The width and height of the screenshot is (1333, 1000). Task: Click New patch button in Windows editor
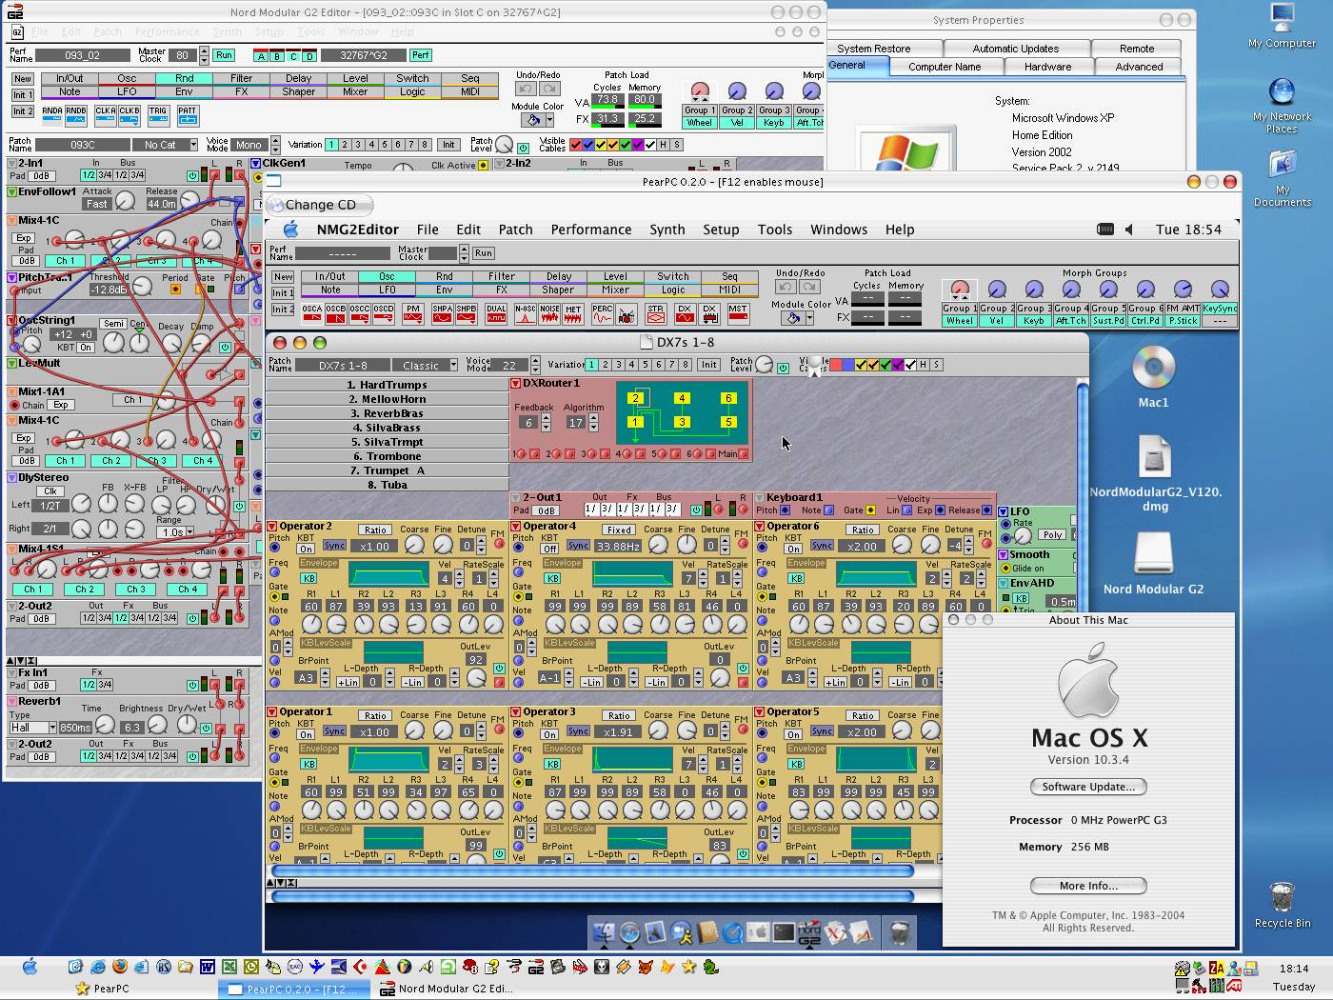click(x=22, y=79)
